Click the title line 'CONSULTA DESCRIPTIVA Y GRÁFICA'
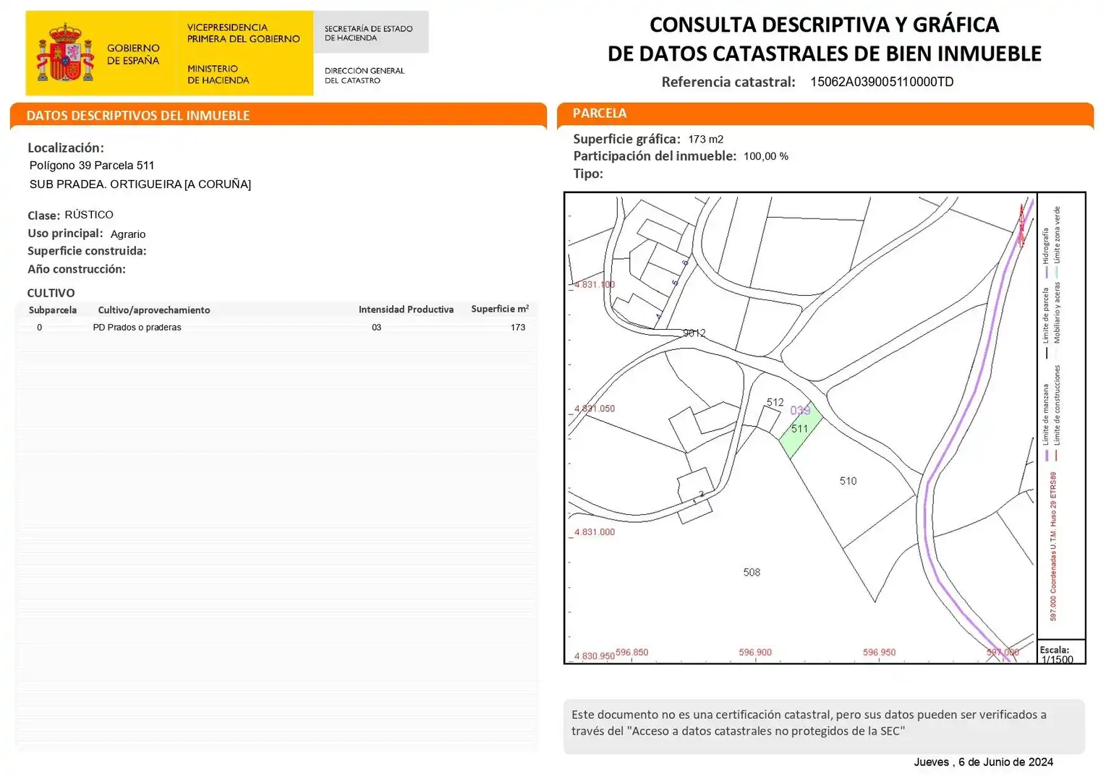The height and width of the screenshot is (781, 1106). (824, 25)
